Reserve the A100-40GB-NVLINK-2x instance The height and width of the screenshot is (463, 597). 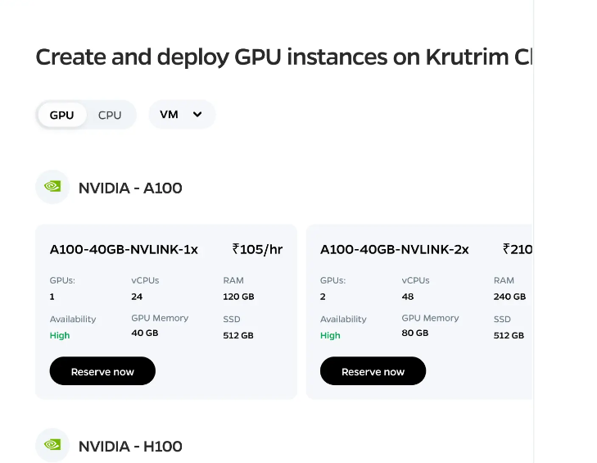click(373, 370)
